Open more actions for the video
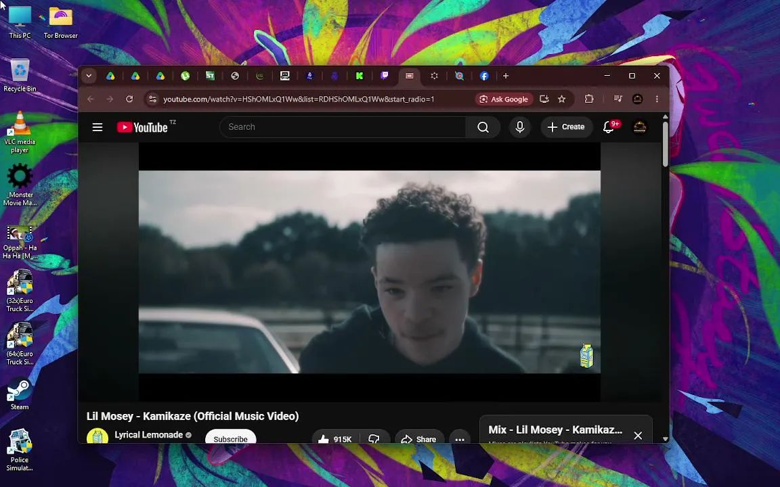The height and width of the screenshot is (487, 780). [x=460, y=439]
